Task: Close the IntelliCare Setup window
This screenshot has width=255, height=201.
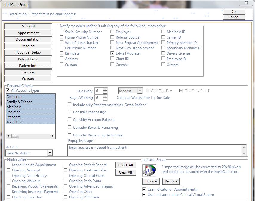Action: pos(246,3)
